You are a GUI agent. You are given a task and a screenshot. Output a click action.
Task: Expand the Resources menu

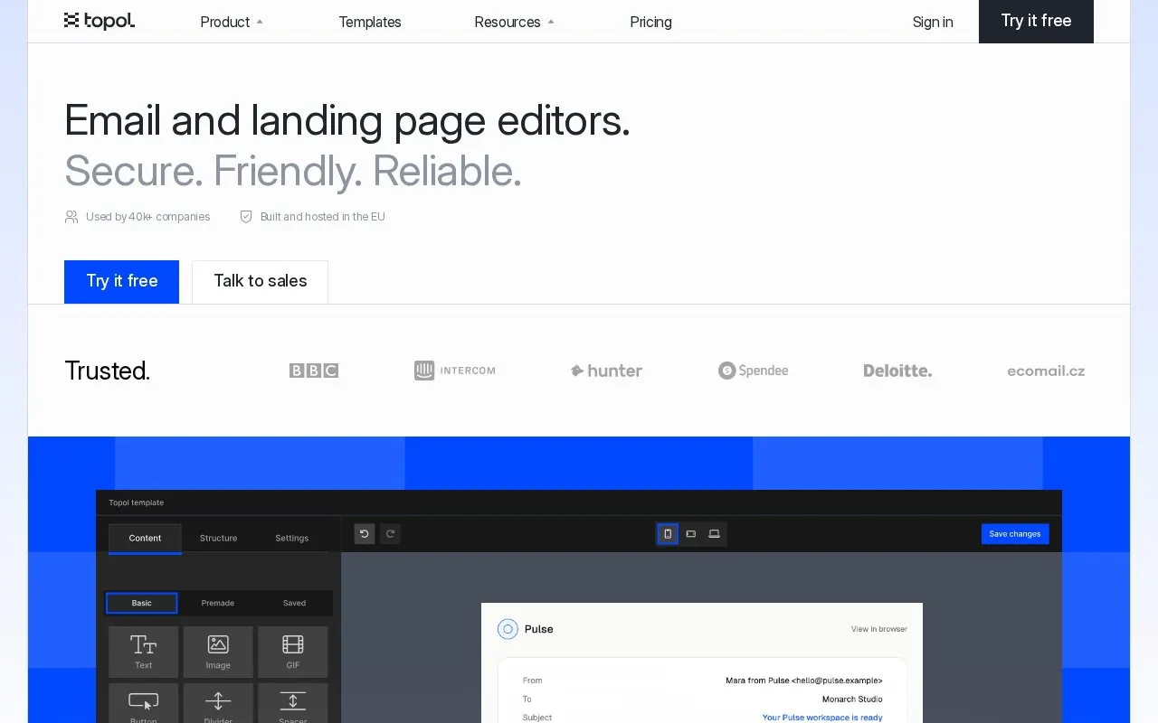coord(515,22)
